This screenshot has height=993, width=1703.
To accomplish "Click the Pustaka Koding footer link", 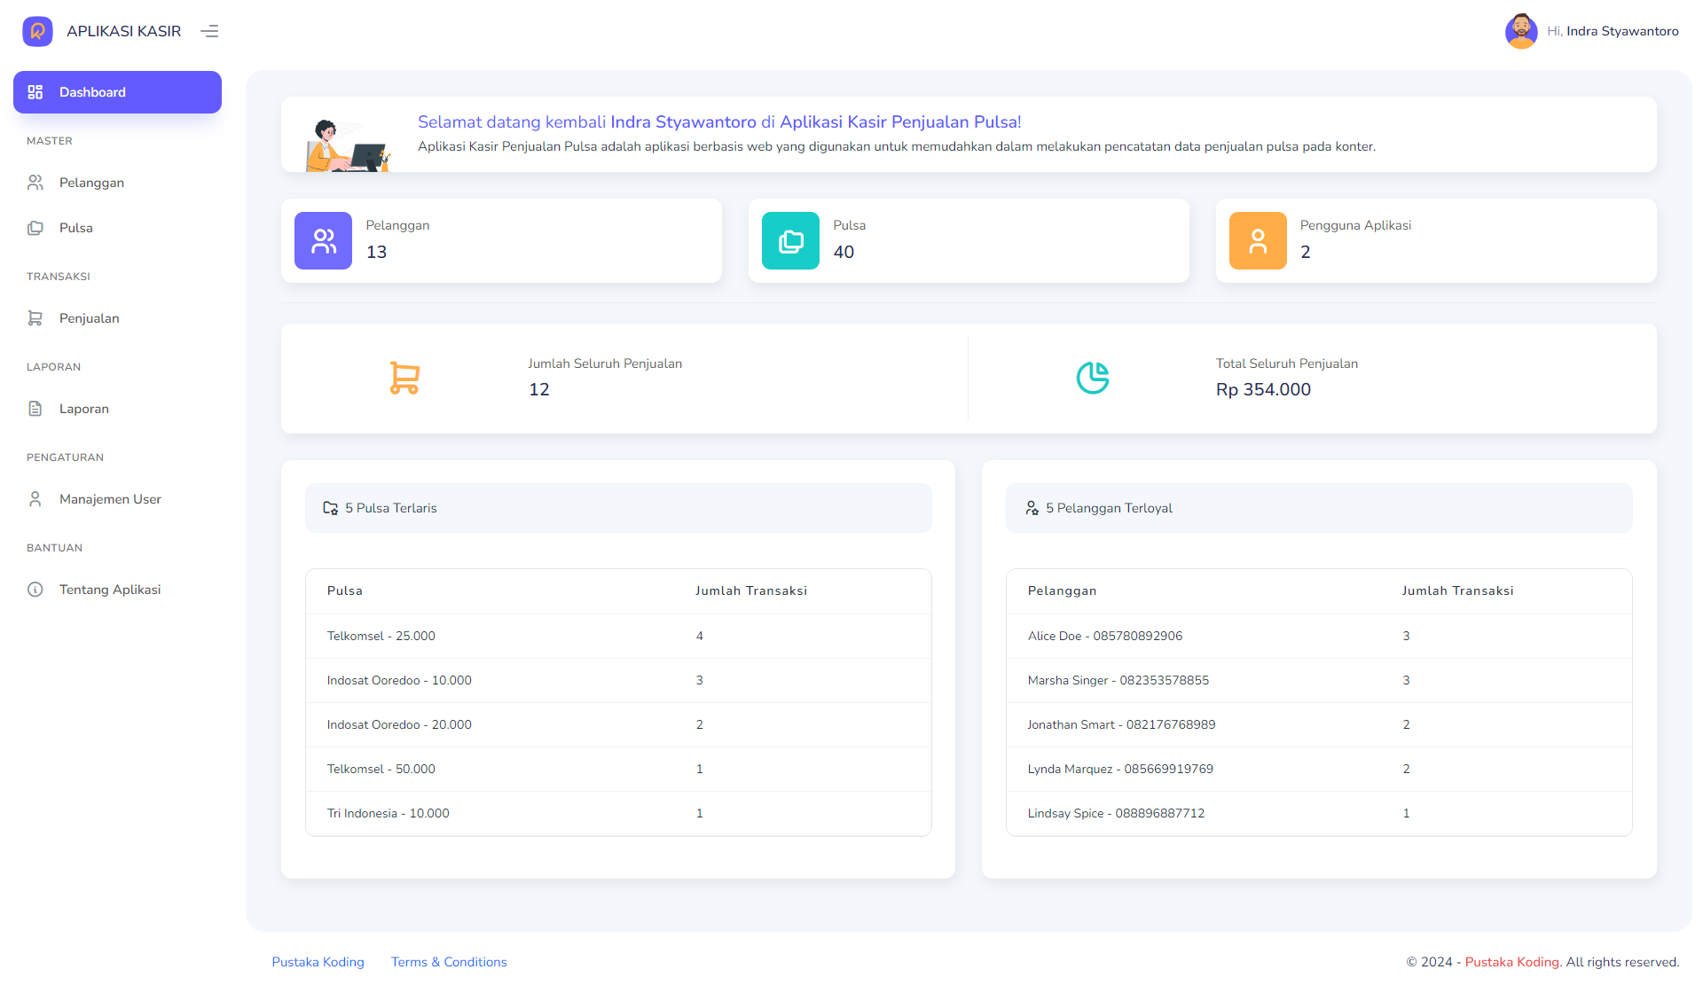I will [318, 961].
